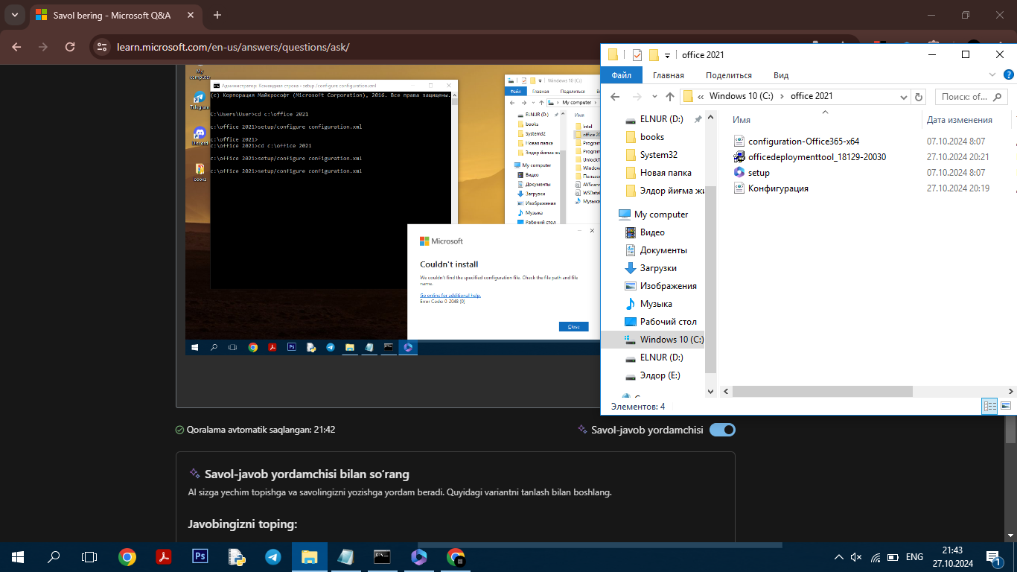Toggle the Savol-javob yordamchisi switch off
1017x572 pixels.
[x=722, y=430]
